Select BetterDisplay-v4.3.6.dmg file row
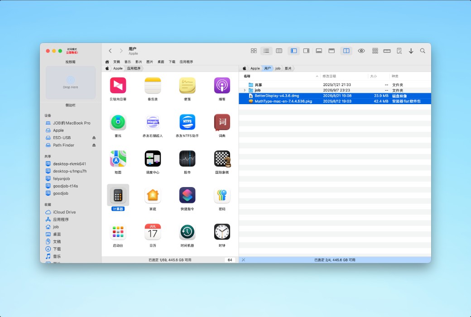 click(x=335, y=96)
